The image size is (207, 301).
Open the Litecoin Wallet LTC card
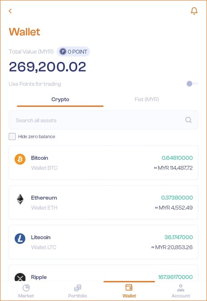click(x=103, y=242)
